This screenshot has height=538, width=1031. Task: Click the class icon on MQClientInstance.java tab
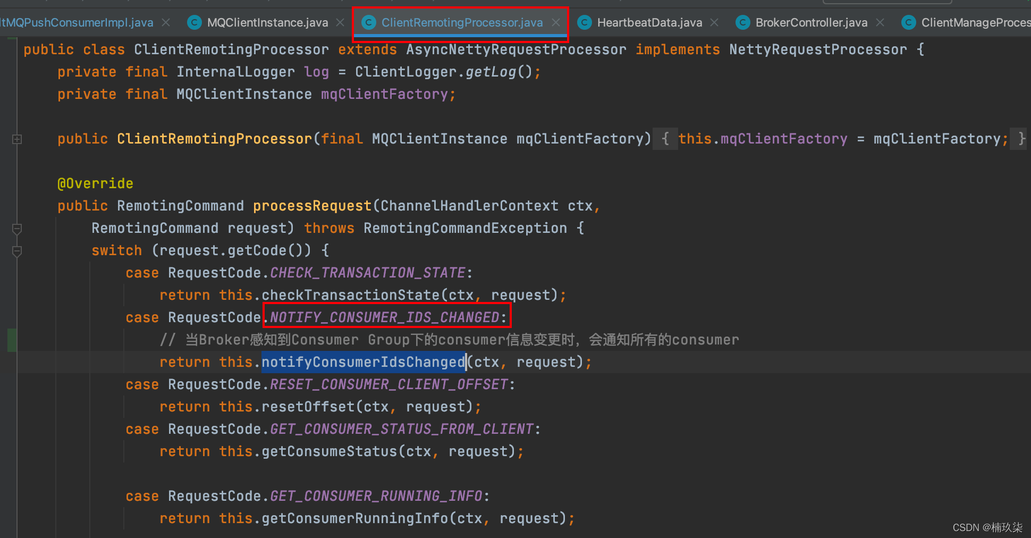click(195, 22)
